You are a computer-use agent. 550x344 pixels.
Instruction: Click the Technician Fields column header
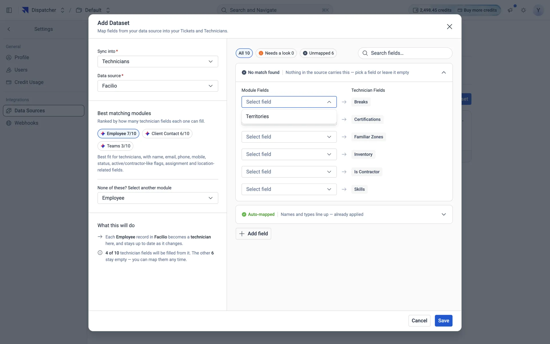tap(368, 90)
